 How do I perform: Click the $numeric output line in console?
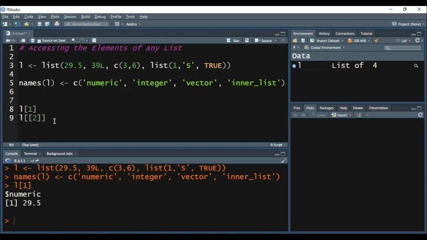coord(23,194)
